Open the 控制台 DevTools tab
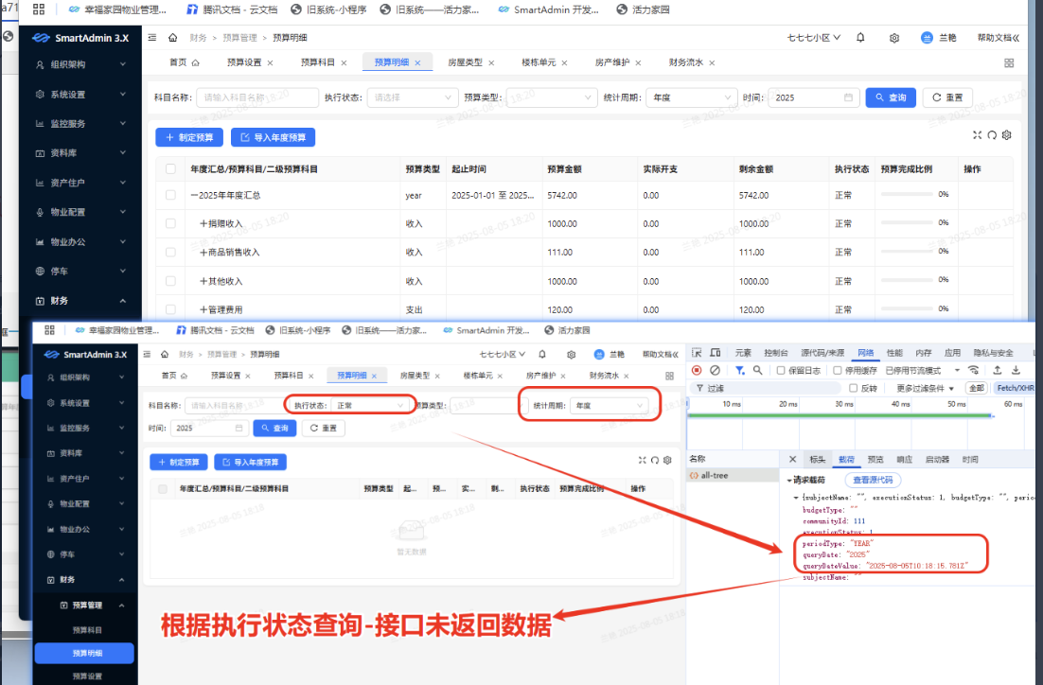Image resolution: width=1043 pixels, height=685 pixels. (x=776, y=353)
